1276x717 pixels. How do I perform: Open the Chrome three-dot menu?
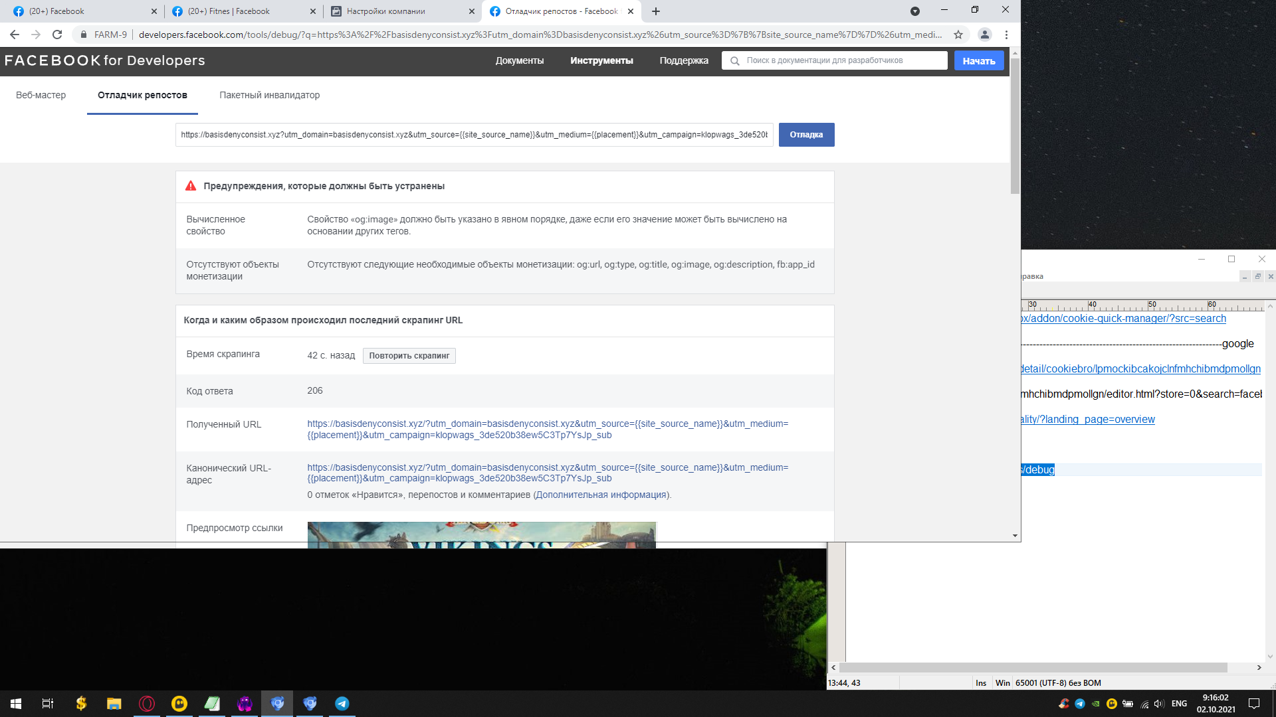coord(1006,35)
